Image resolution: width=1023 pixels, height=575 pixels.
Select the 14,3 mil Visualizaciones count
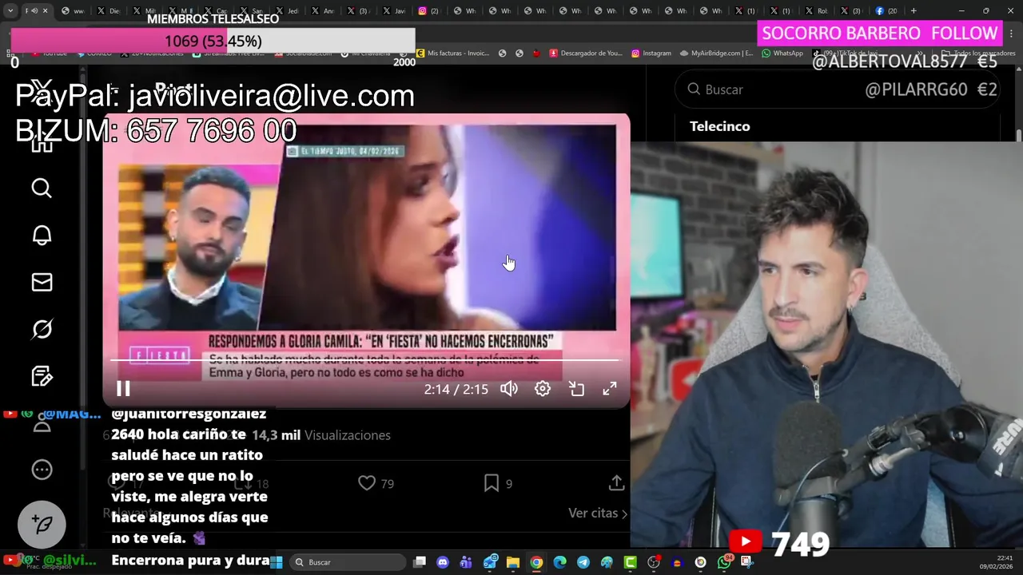[321, 435]
